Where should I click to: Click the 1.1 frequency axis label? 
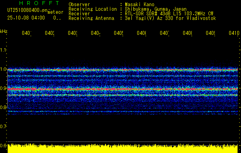coord(3,50)
